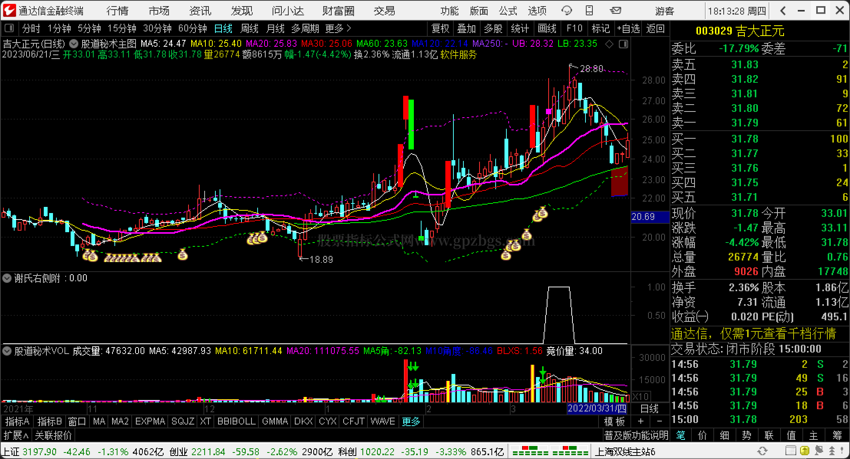Click the 返回 back button
Screen dimensions: 850x459
coord(656,28)
